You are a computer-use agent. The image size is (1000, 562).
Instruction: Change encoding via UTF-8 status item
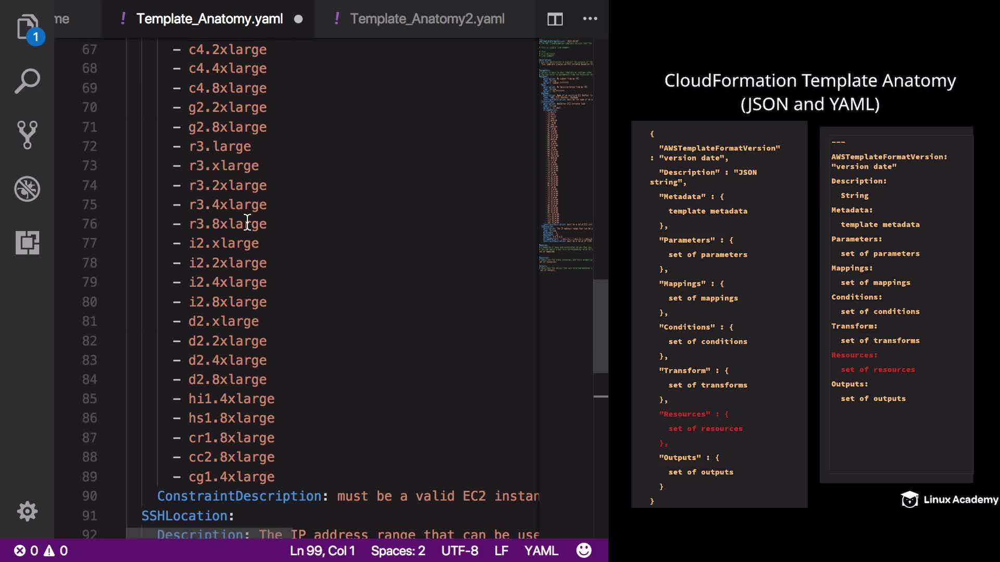pyautogui.click(x=459, y=550)
